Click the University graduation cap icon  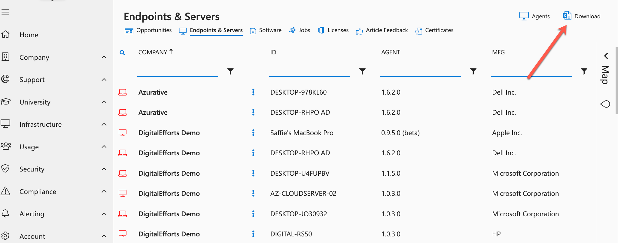point(6,102)
